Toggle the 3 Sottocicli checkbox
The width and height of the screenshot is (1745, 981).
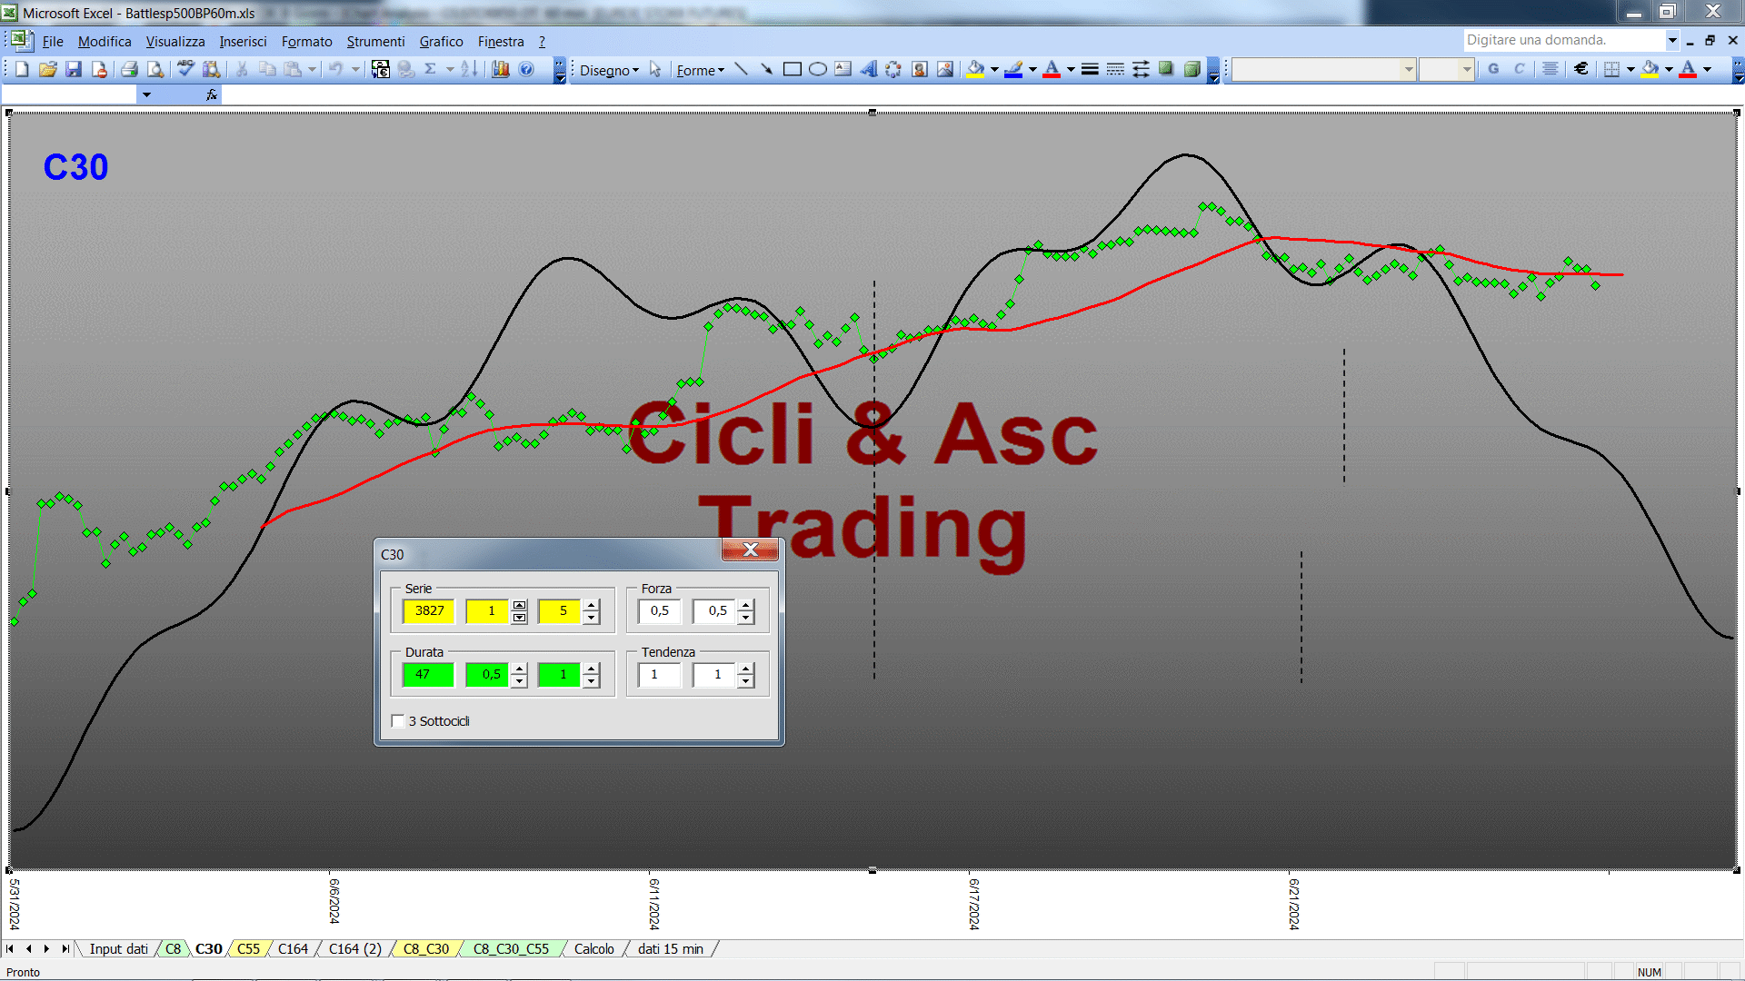398,721
